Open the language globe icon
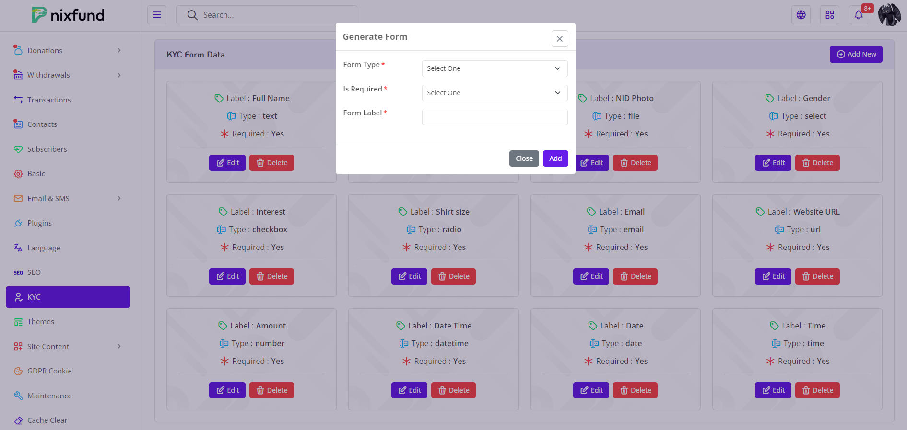Viewport: 907px width, 430px height. (x=801, y=15)
